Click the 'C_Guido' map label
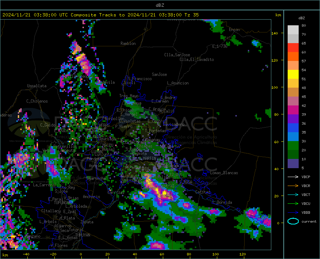The image size is (320, 259). click(48, 125)
